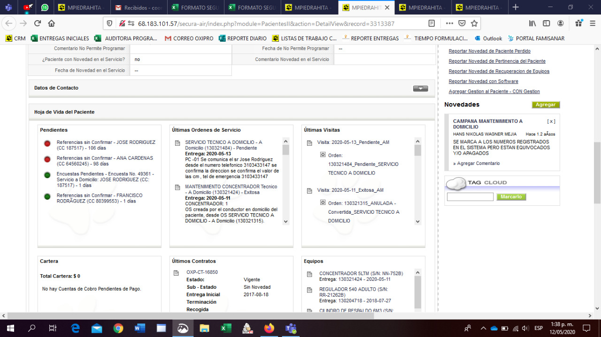Click the green status dot for FRANCISCO RODRÃGUEZ
This screenshot has width=601, height=337.
pos(47,196)
